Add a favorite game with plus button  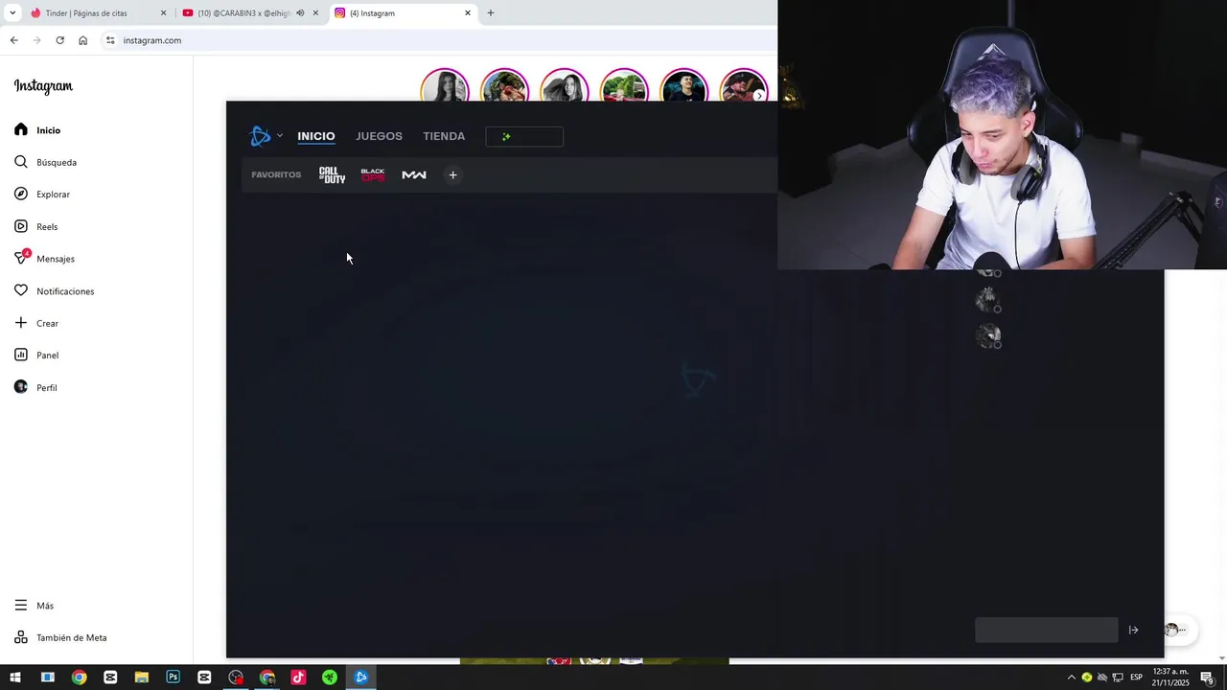[x=453, y=174]
